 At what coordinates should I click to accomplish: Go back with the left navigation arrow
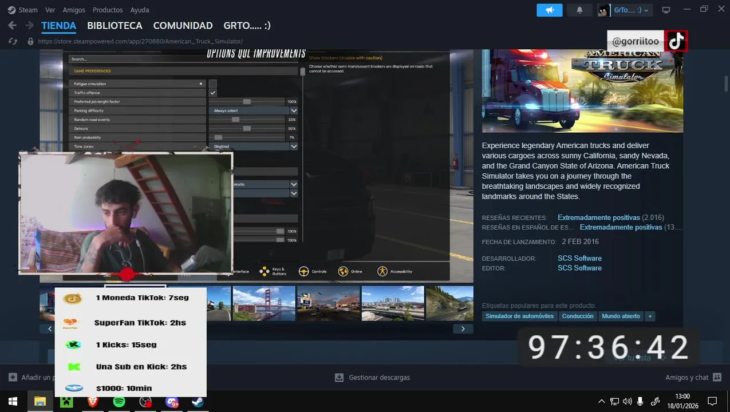(x=12, y=26)
